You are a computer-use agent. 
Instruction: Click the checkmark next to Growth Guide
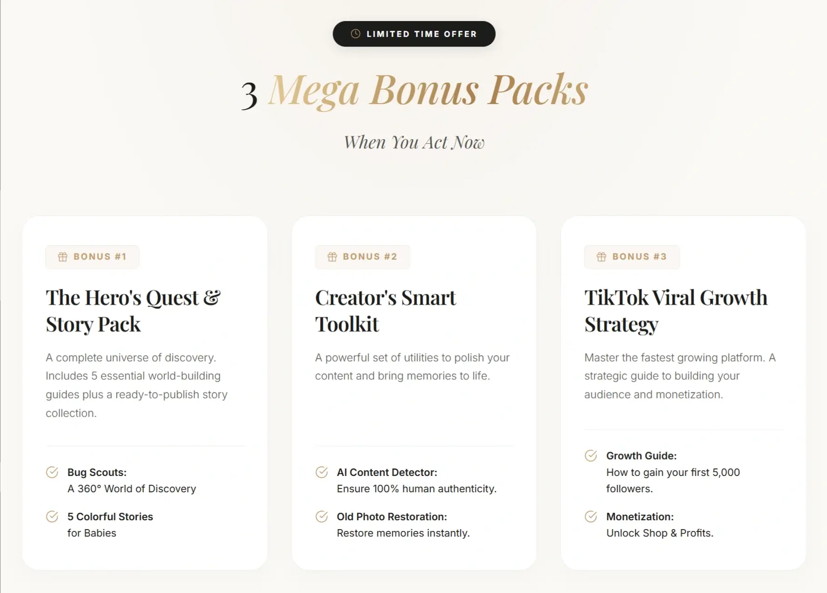click(591, 455)
